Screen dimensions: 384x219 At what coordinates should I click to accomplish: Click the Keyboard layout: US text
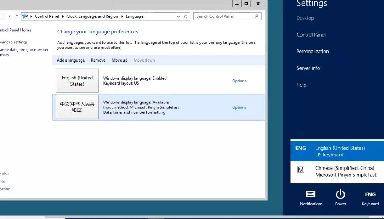121,83
